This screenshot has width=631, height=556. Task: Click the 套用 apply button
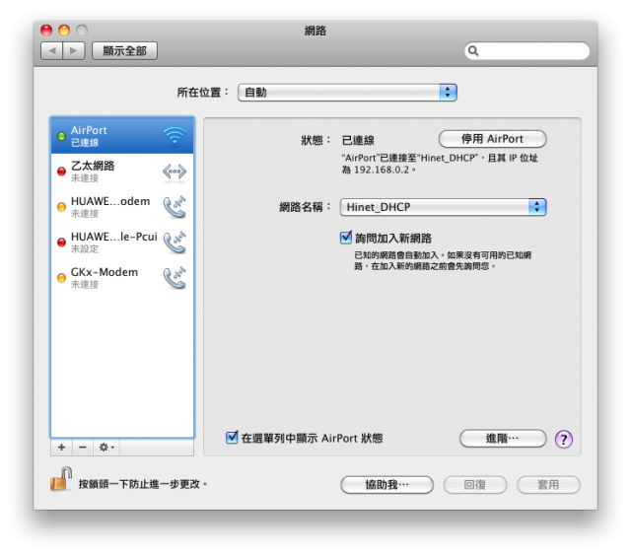point(548,485)
